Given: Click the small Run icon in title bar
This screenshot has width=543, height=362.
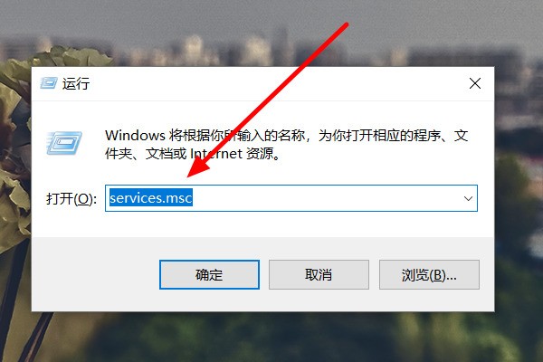Looking at the screenshot, I should (48, 83).
